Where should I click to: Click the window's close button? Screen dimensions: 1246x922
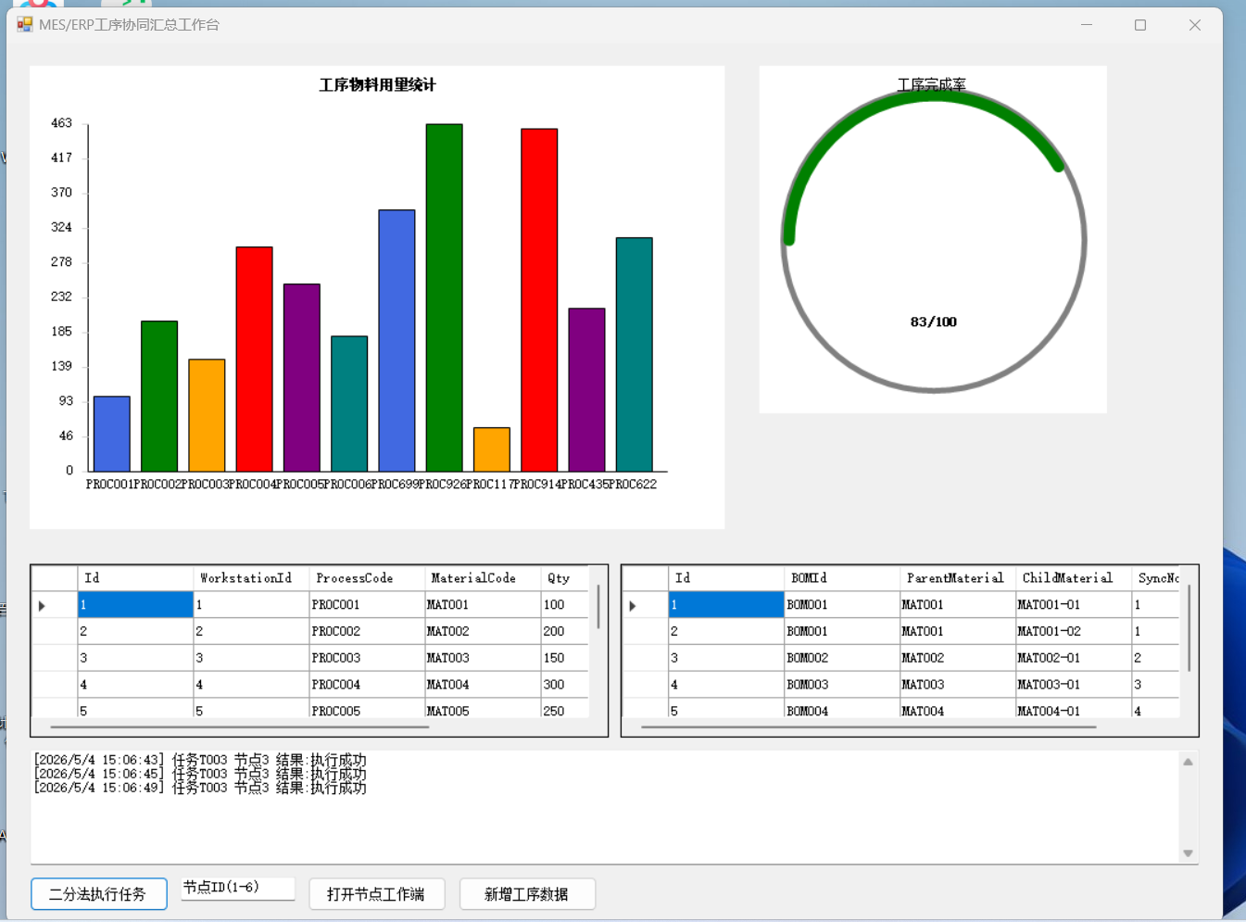click(1195, 25)
